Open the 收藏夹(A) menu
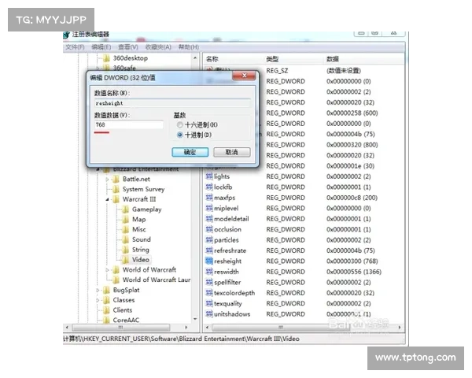Viewport: 472px width, 378px height. [158, 47]
